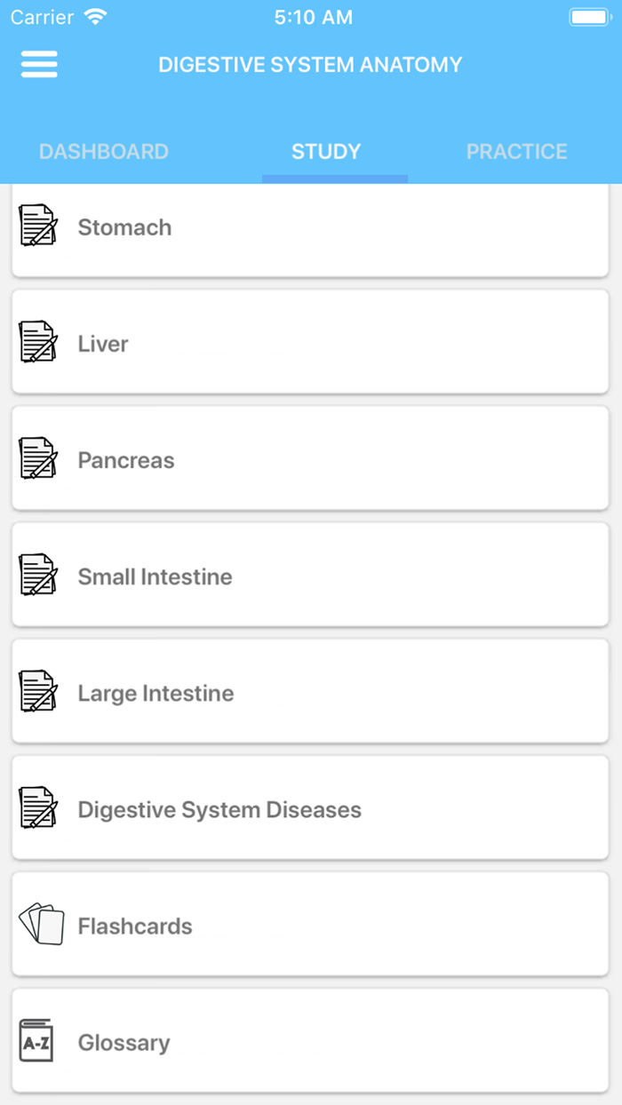Open the Stomach study topic
This screenshot has width=622, height=1105.
tap(311, 227)
